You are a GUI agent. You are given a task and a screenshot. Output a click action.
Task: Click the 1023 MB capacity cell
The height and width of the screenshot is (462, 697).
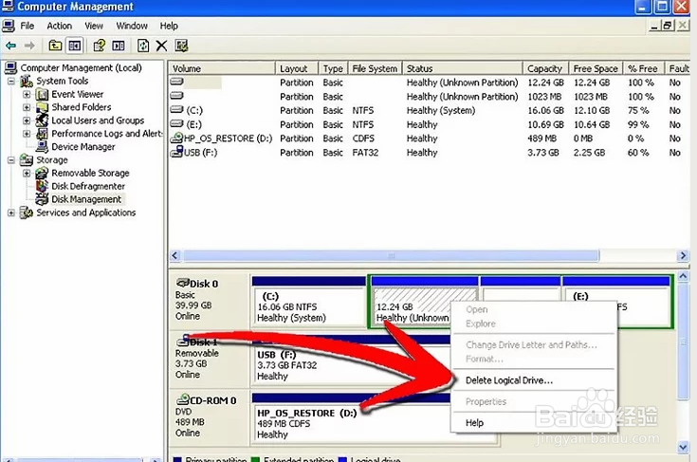click(544, 97)
